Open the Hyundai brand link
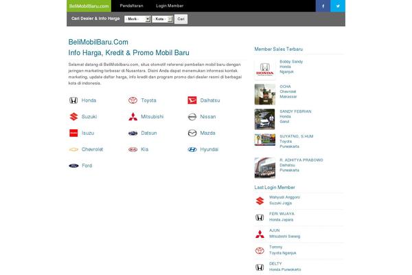 (x=209, y=149)
